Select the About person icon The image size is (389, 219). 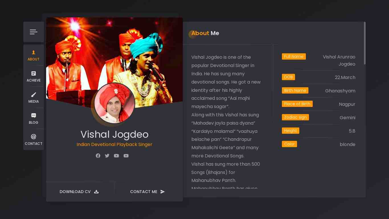point(34,52)
